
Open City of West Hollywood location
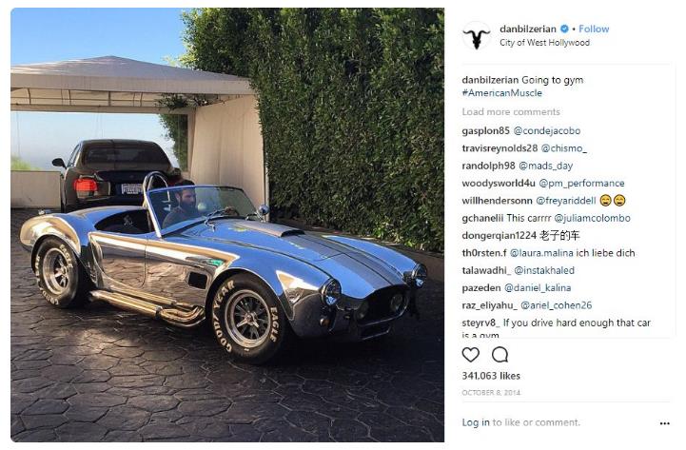point(544,43)
